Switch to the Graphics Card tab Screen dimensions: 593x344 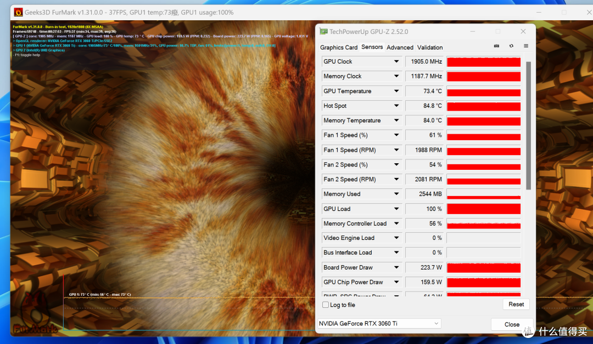click(338, 47)
